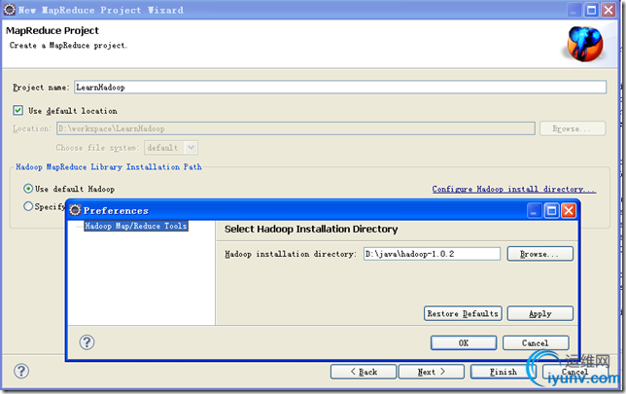Select the Specify Hadoop library radio button
This screenshot has width=626, height=394.
click(x=28, y=206)
